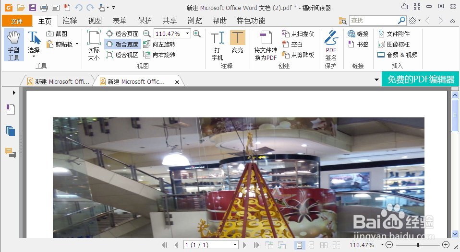Viewport: 460px width, 252px height.
Task: Toggle continuous page view mode
Action: tap(312, 245)
